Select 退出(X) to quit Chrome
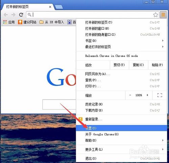The width and height of the screenshot is (169, 163). coord(121,159)
